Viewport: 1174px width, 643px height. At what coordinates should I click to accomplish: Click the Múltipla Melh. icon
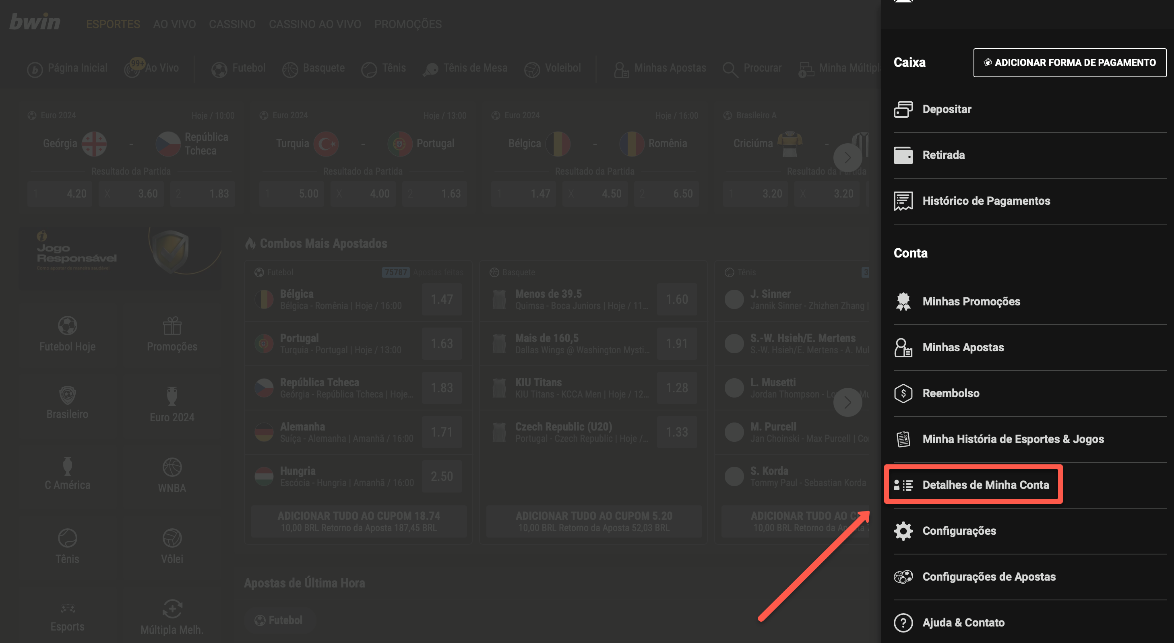click(172, 609)
